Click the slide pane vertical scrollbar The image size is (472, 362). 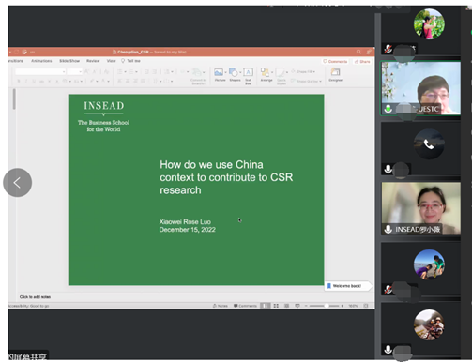pos(14,99)
